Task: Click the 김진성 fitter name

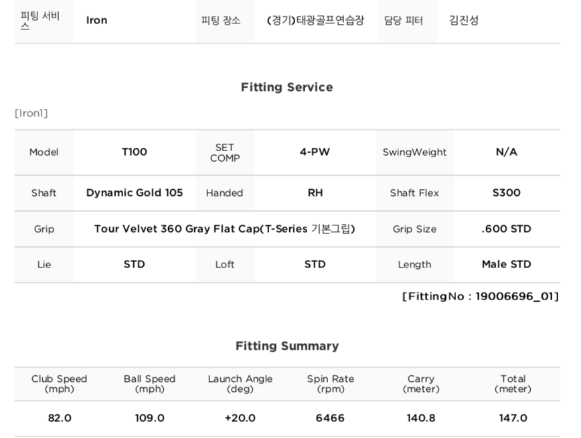Action: (464, 21)
